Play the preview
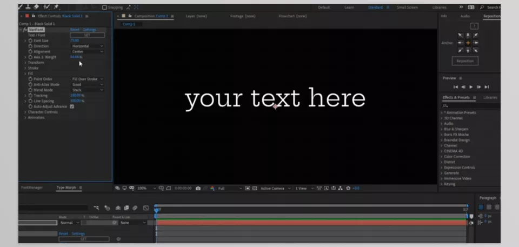 click(x=471, y=87)
